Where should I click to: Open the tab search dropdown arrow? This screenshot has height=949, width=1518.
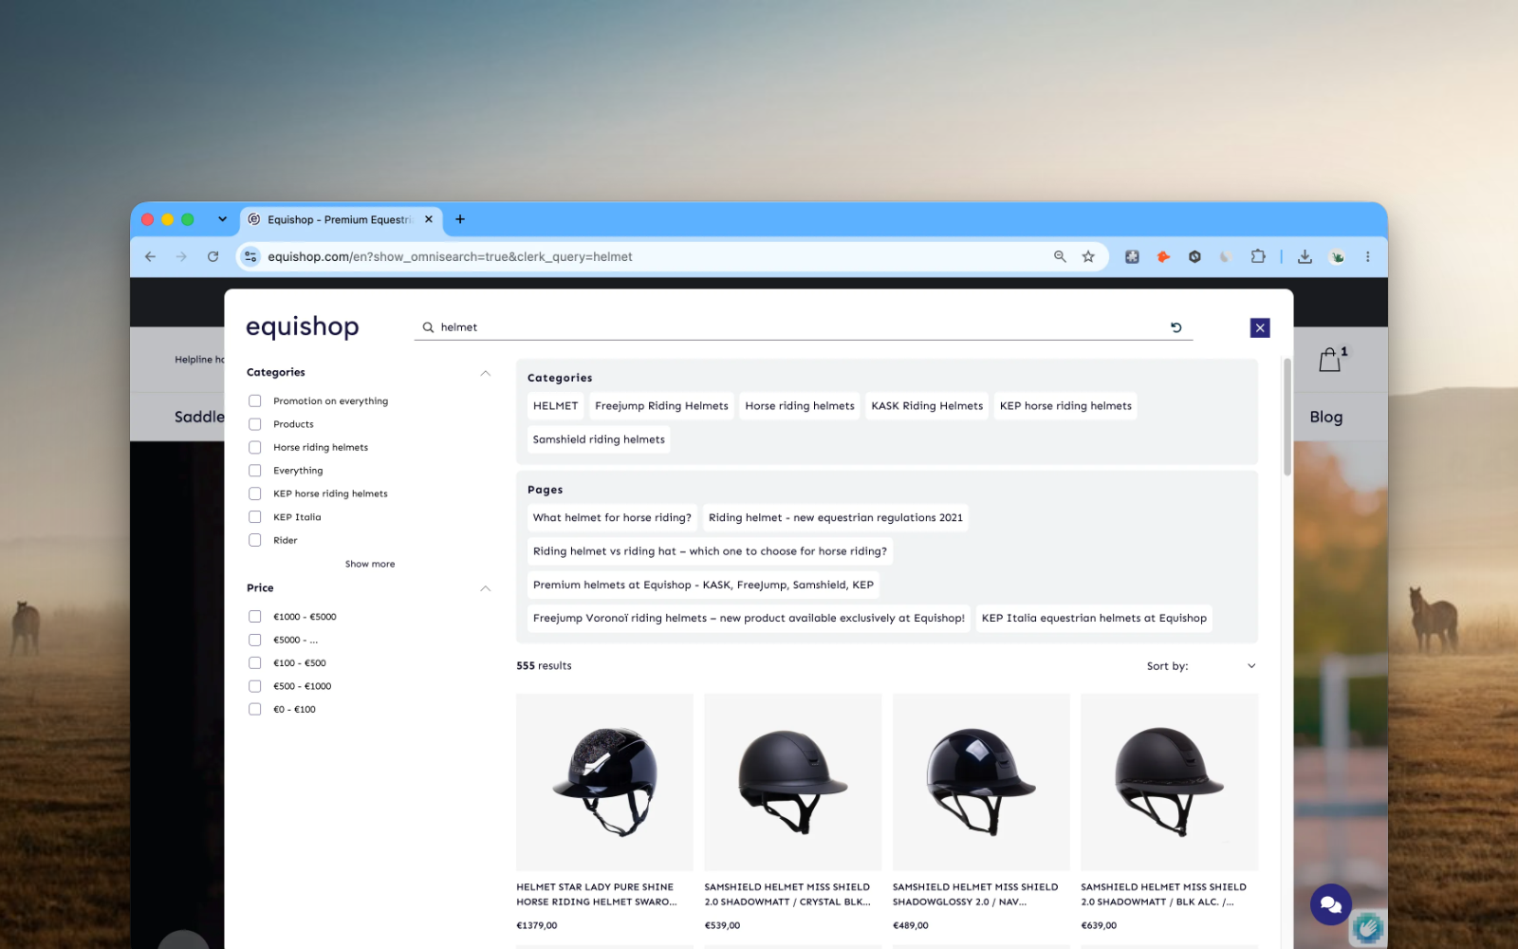pos(222,219)
